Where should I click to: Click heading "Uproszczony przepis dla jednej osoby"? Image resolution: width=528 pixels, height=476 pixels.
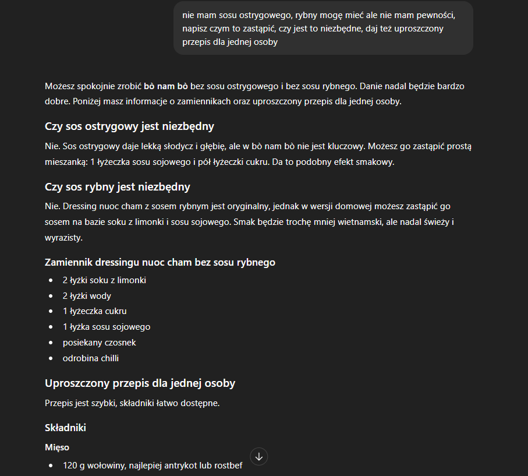(140, 383)
